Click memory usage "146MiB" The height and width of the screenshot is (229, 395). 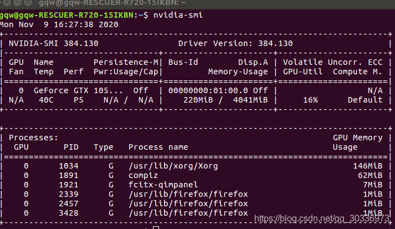click(x=368, y=166)
